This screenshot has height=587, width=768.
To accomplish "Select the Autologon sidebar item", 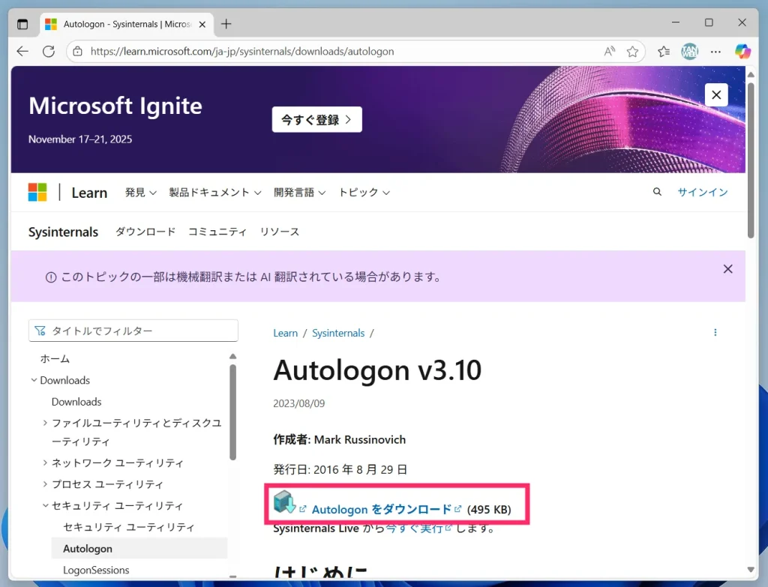I will pyautogui.click(x=139, y=548).
